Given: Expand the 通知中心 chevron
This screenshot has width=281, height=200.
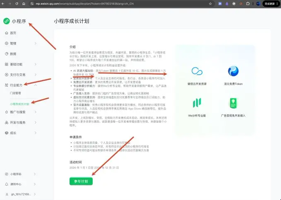Looking at the screenshot, I should [35, 184].
